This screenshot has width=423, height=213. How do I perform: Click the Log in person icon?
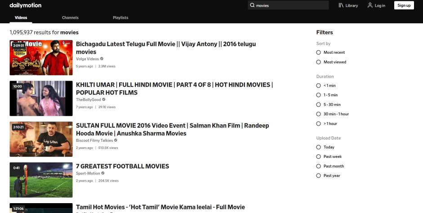(x=370, y=5)
